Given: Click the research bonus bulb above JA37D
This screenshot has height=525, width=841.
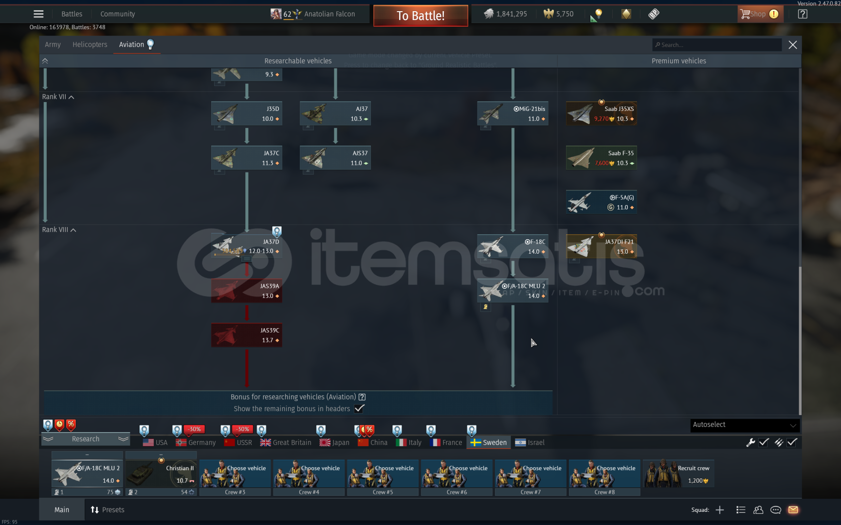Looking at the screenshot, I should 276,231.
